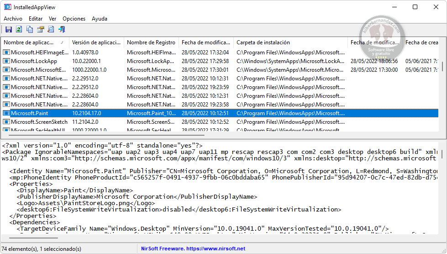Click version cell 10.2104.17.0
The height and width of the screenshot is (254, 447).
point(86,113)
